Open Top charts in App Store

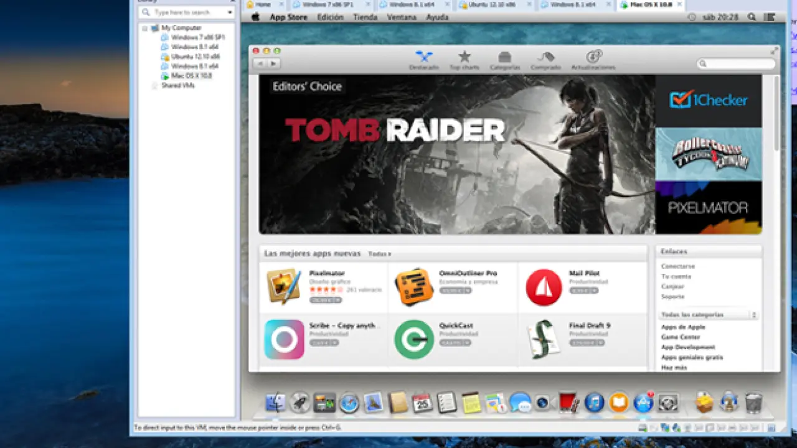465,60
